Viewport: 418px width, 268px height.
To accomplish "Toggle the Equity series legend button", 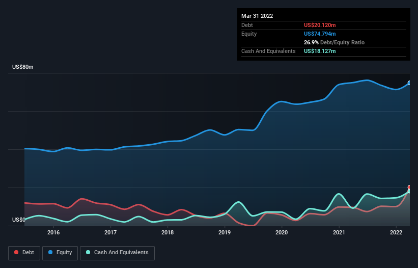I will pyautogui.click(x=60, y=253).
